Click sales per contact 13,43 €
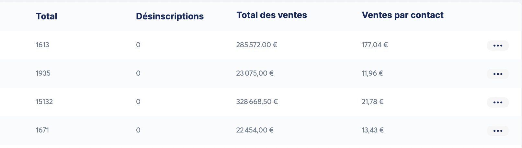Image resolution: width=522 pixels, height=148 pixels. [x=373, y=130]
